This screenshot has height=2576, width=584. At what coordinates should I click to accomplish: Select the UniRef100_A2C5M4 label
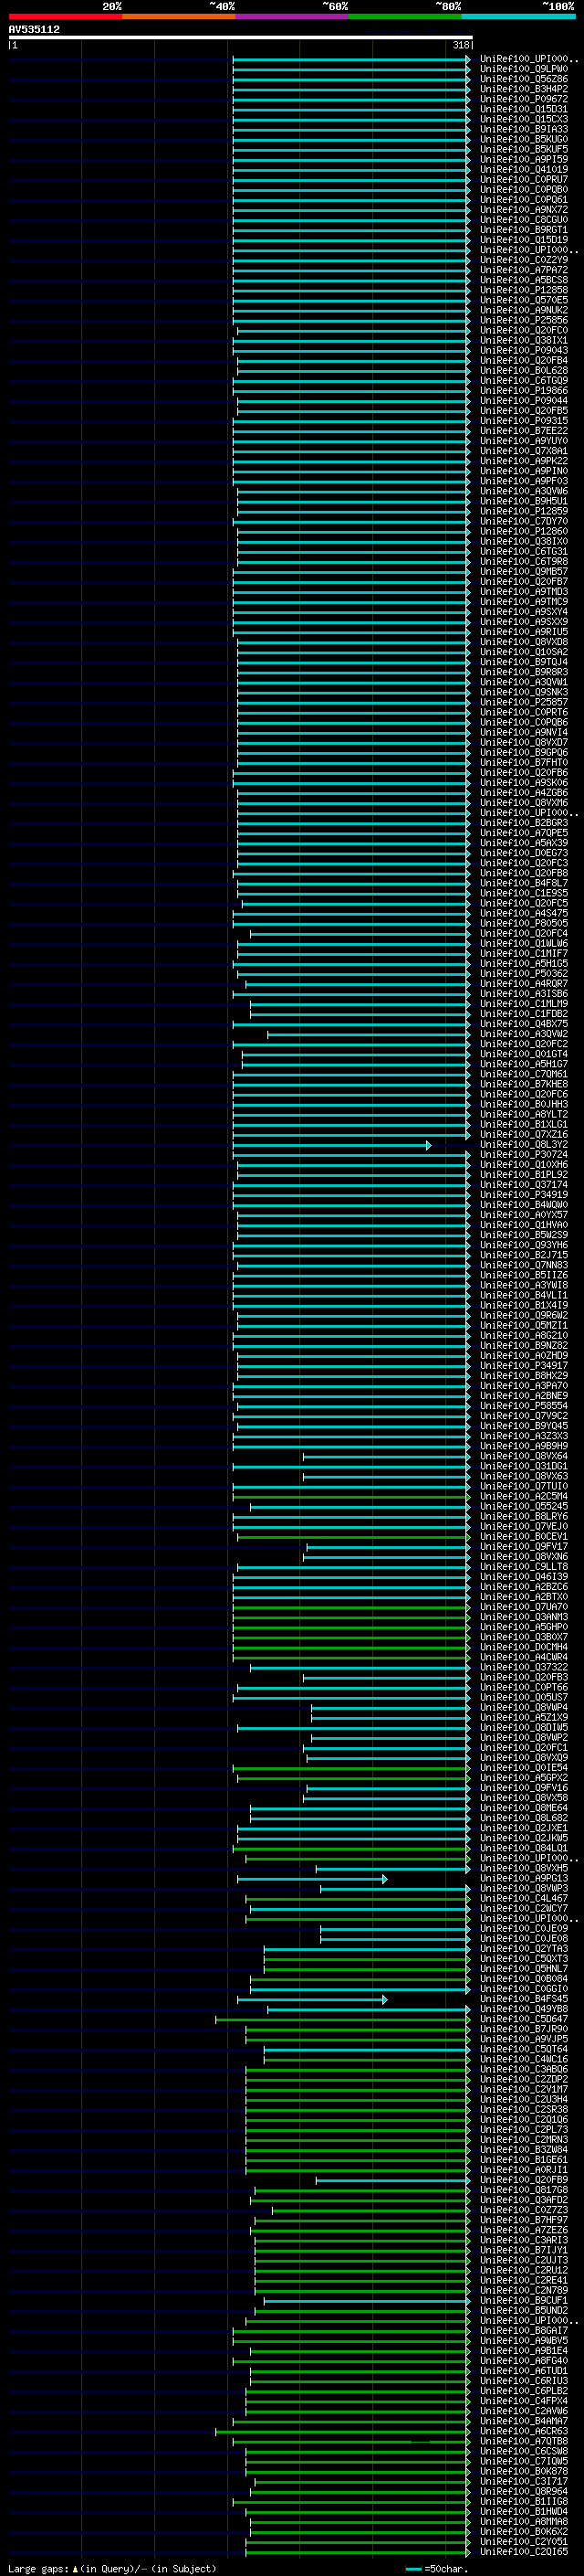[523, 1496]
